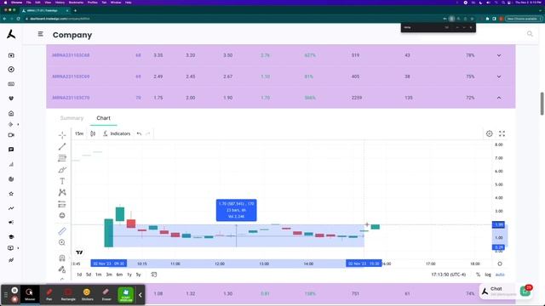Click the magnet mode icon
Image resolution: width=545 pixels, height=306 pixels.
(62, 258)
